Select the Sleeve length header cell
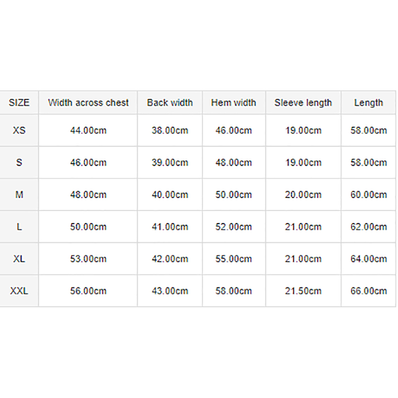Screen dimensions: 398x398 pyautogui.click(x=303, y=103)
